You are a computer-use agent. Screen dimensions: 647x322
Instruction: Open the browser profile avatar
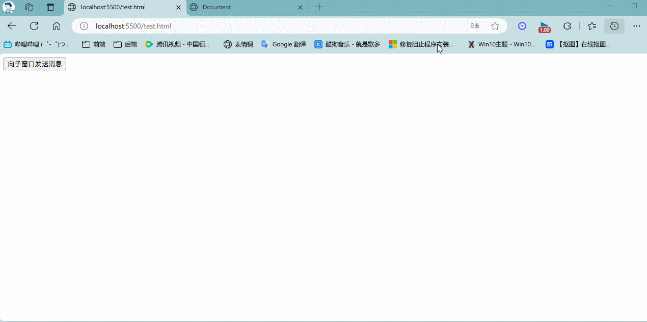[9, 7]
